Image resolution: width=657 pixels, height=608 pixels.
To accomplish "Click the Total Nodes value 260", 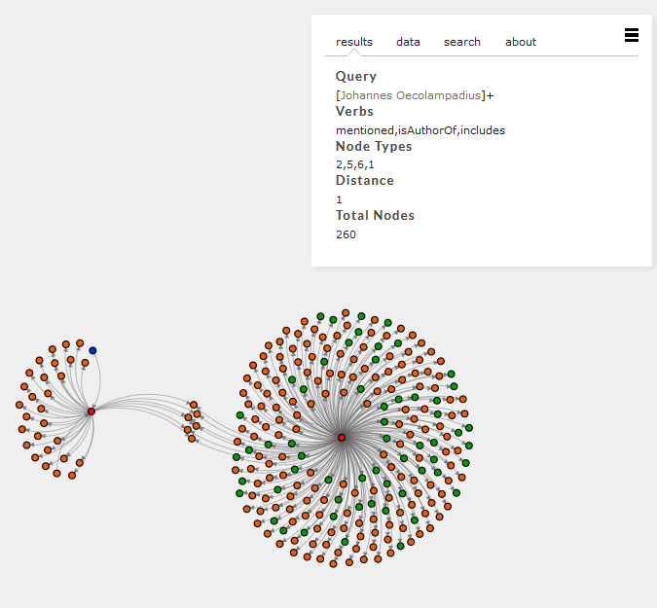I will (346, 234).
